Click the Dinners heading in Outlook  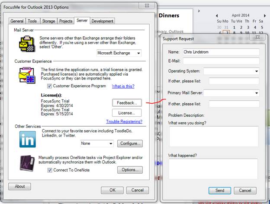[x=169, y=16]
